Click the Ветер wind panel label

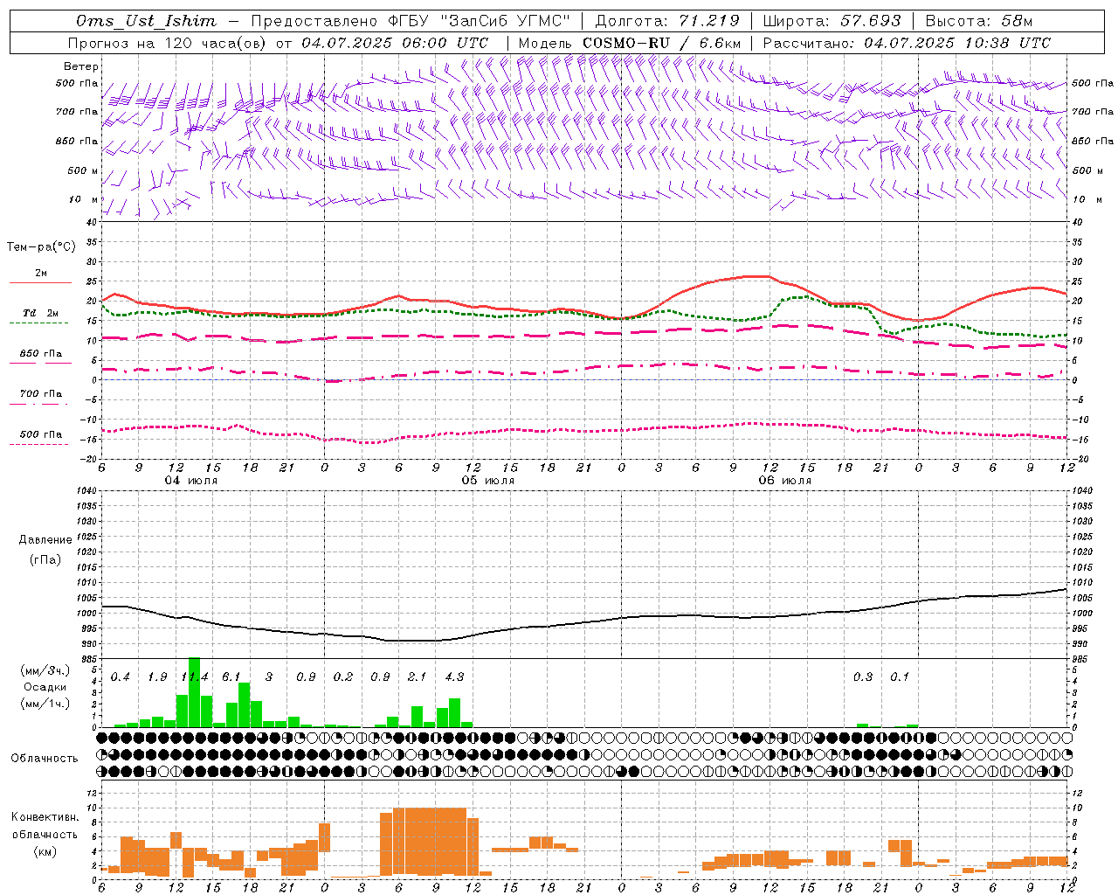pos(81,66)
